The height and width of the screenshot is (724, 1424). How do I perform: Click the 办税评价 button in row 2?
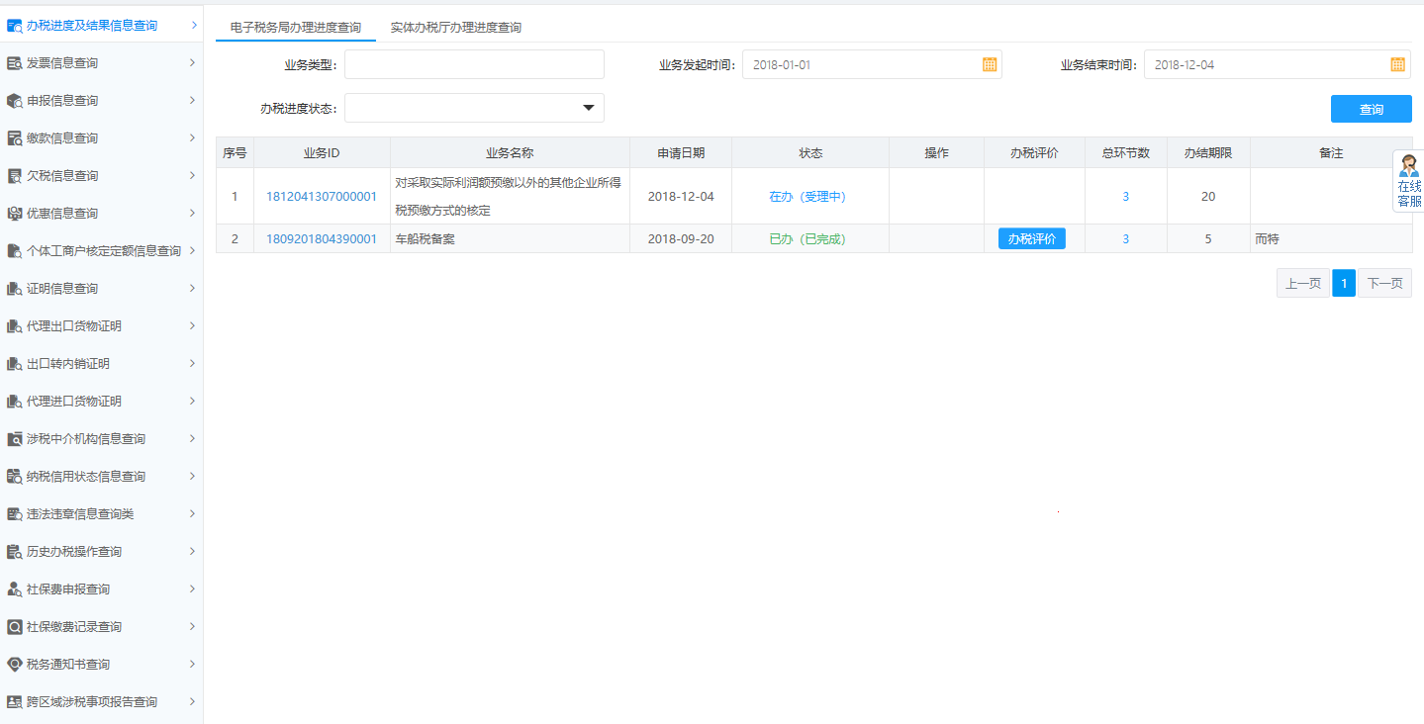[x=1031, y=238]
